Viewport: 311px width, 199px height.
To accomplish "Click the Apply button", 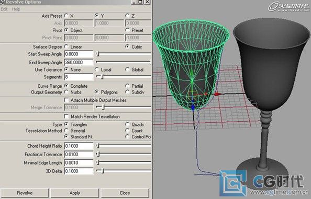I will 74,193.
